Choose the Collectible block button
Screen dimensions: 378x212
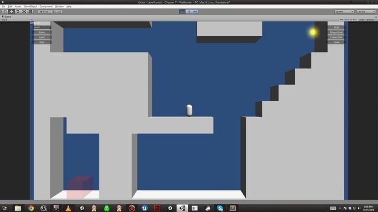(x=336, y=37)
